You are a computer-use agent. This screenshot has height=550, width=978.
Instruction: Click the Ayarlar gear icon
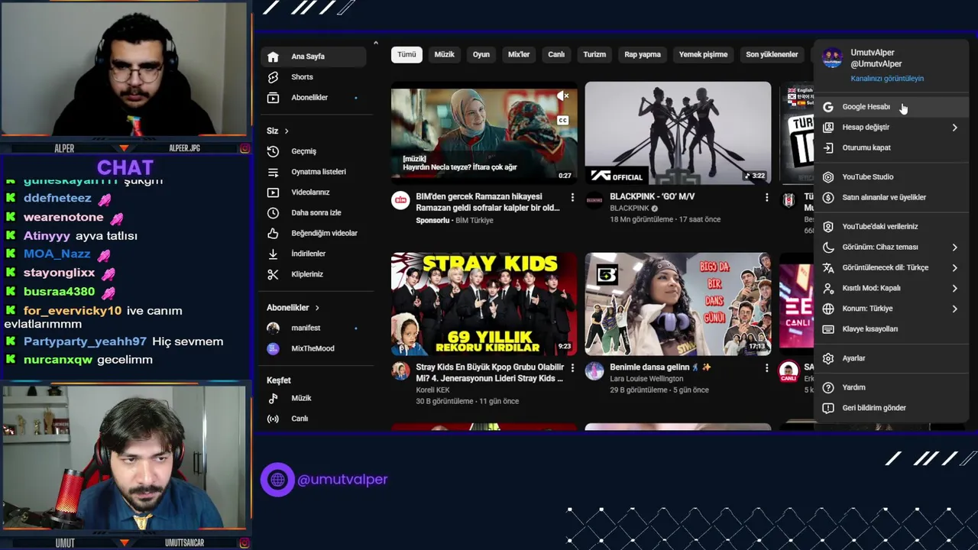pyautogui.click(x=828, y=358)
